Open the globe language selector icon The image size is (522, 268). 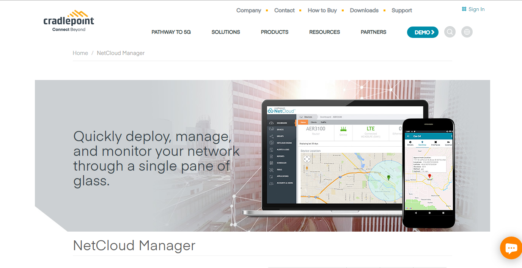coord(467,32)
